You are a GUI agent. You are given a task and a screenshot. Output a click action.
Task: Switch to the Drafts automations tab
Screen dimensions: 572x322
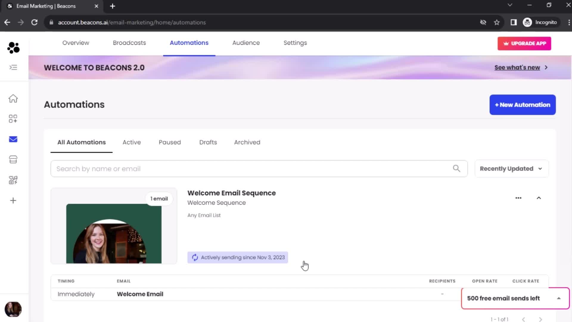coord(208,142)
